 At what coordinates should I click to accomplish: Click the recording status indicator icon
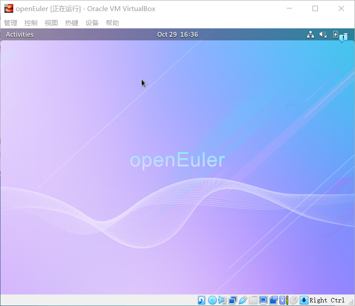[274, 300]
